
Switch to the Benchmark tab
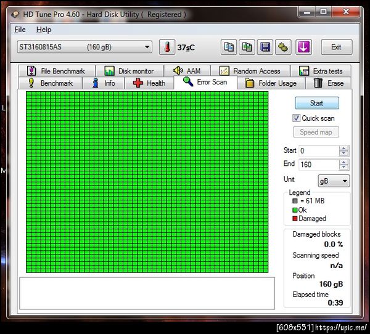(x=51, y=83)
